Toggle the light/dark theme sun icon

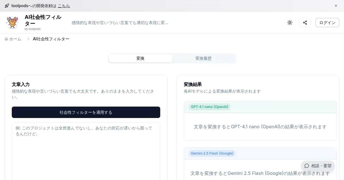point(290,23)
